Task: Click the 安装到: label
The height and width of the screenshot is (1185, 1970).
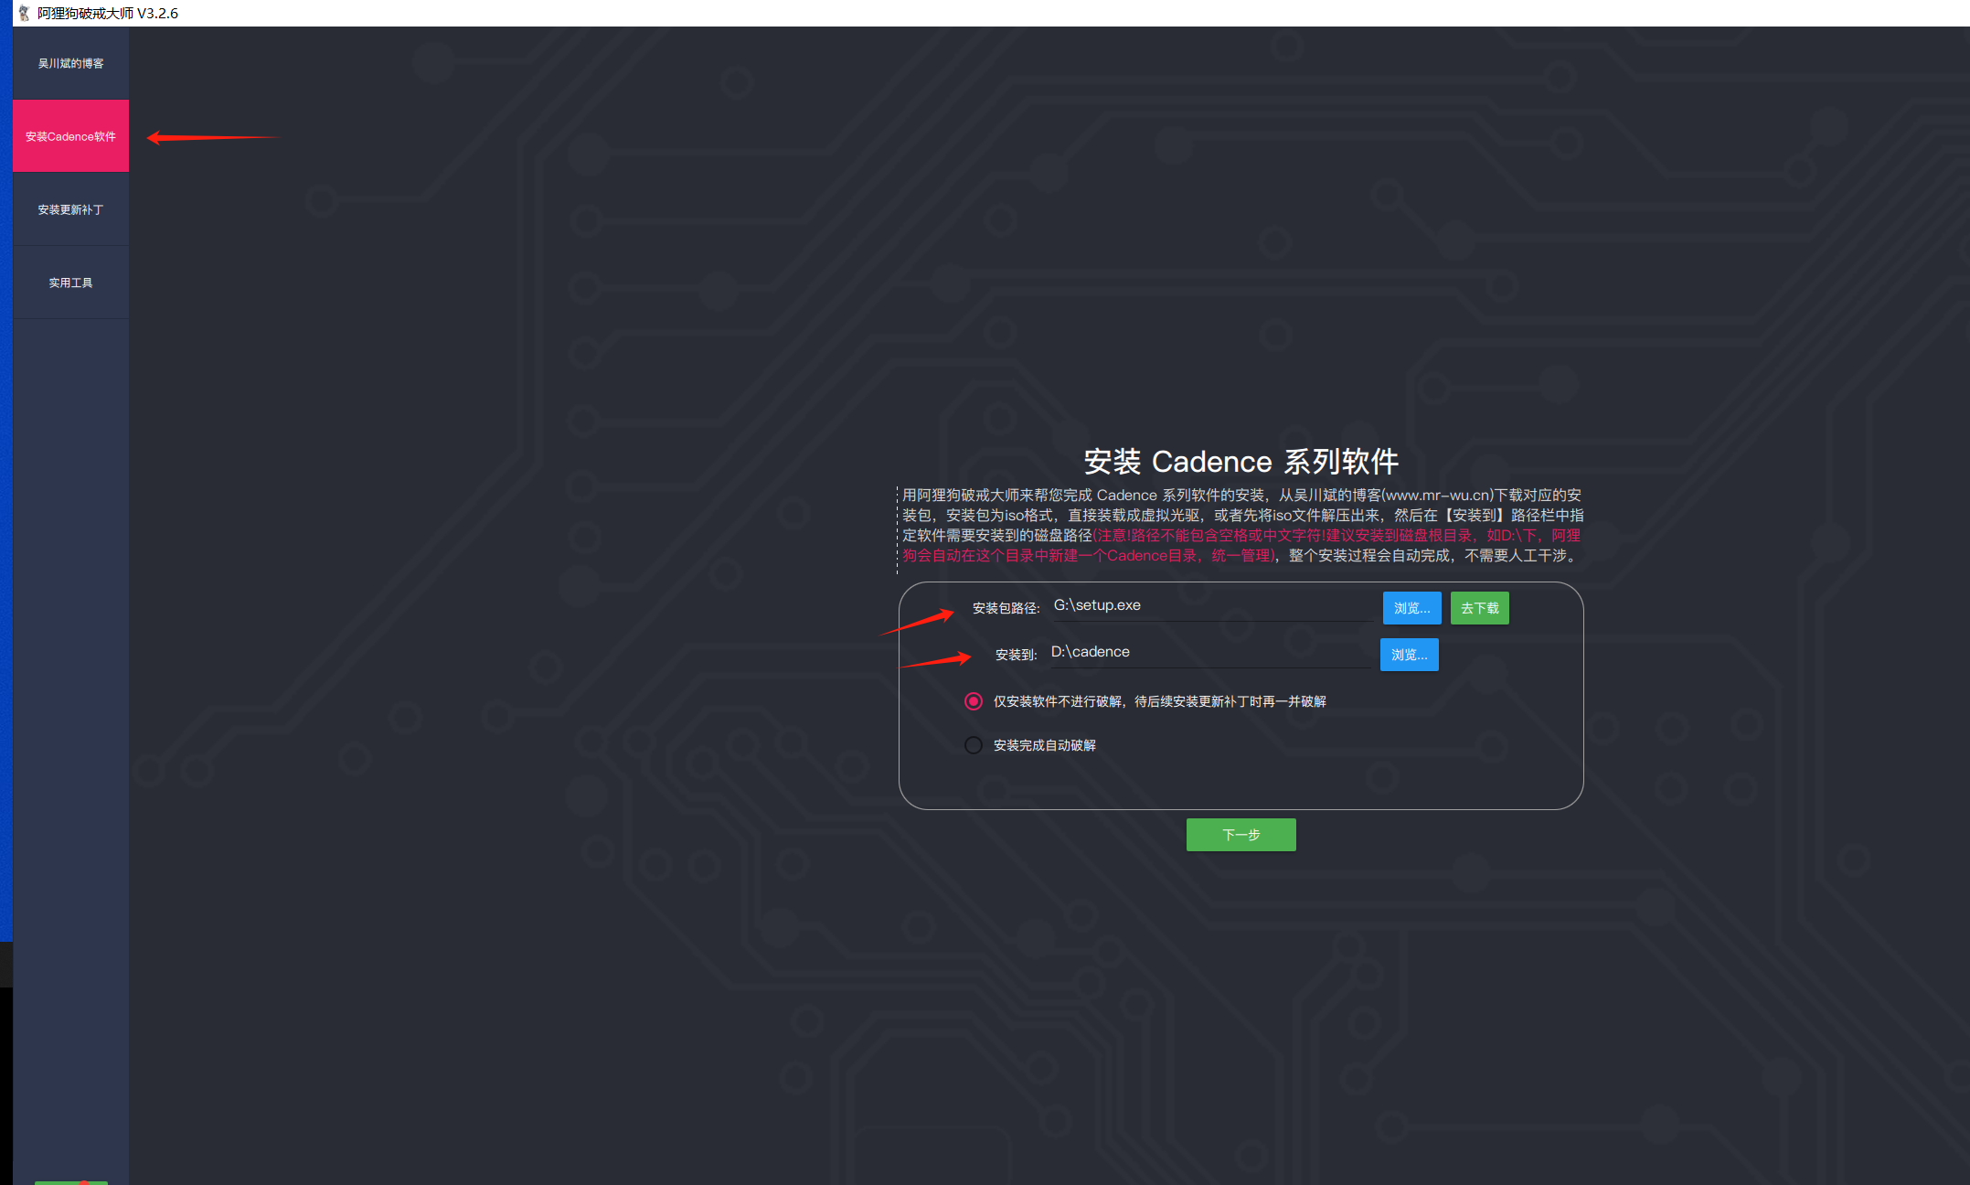Action: tap(1016, 655)
